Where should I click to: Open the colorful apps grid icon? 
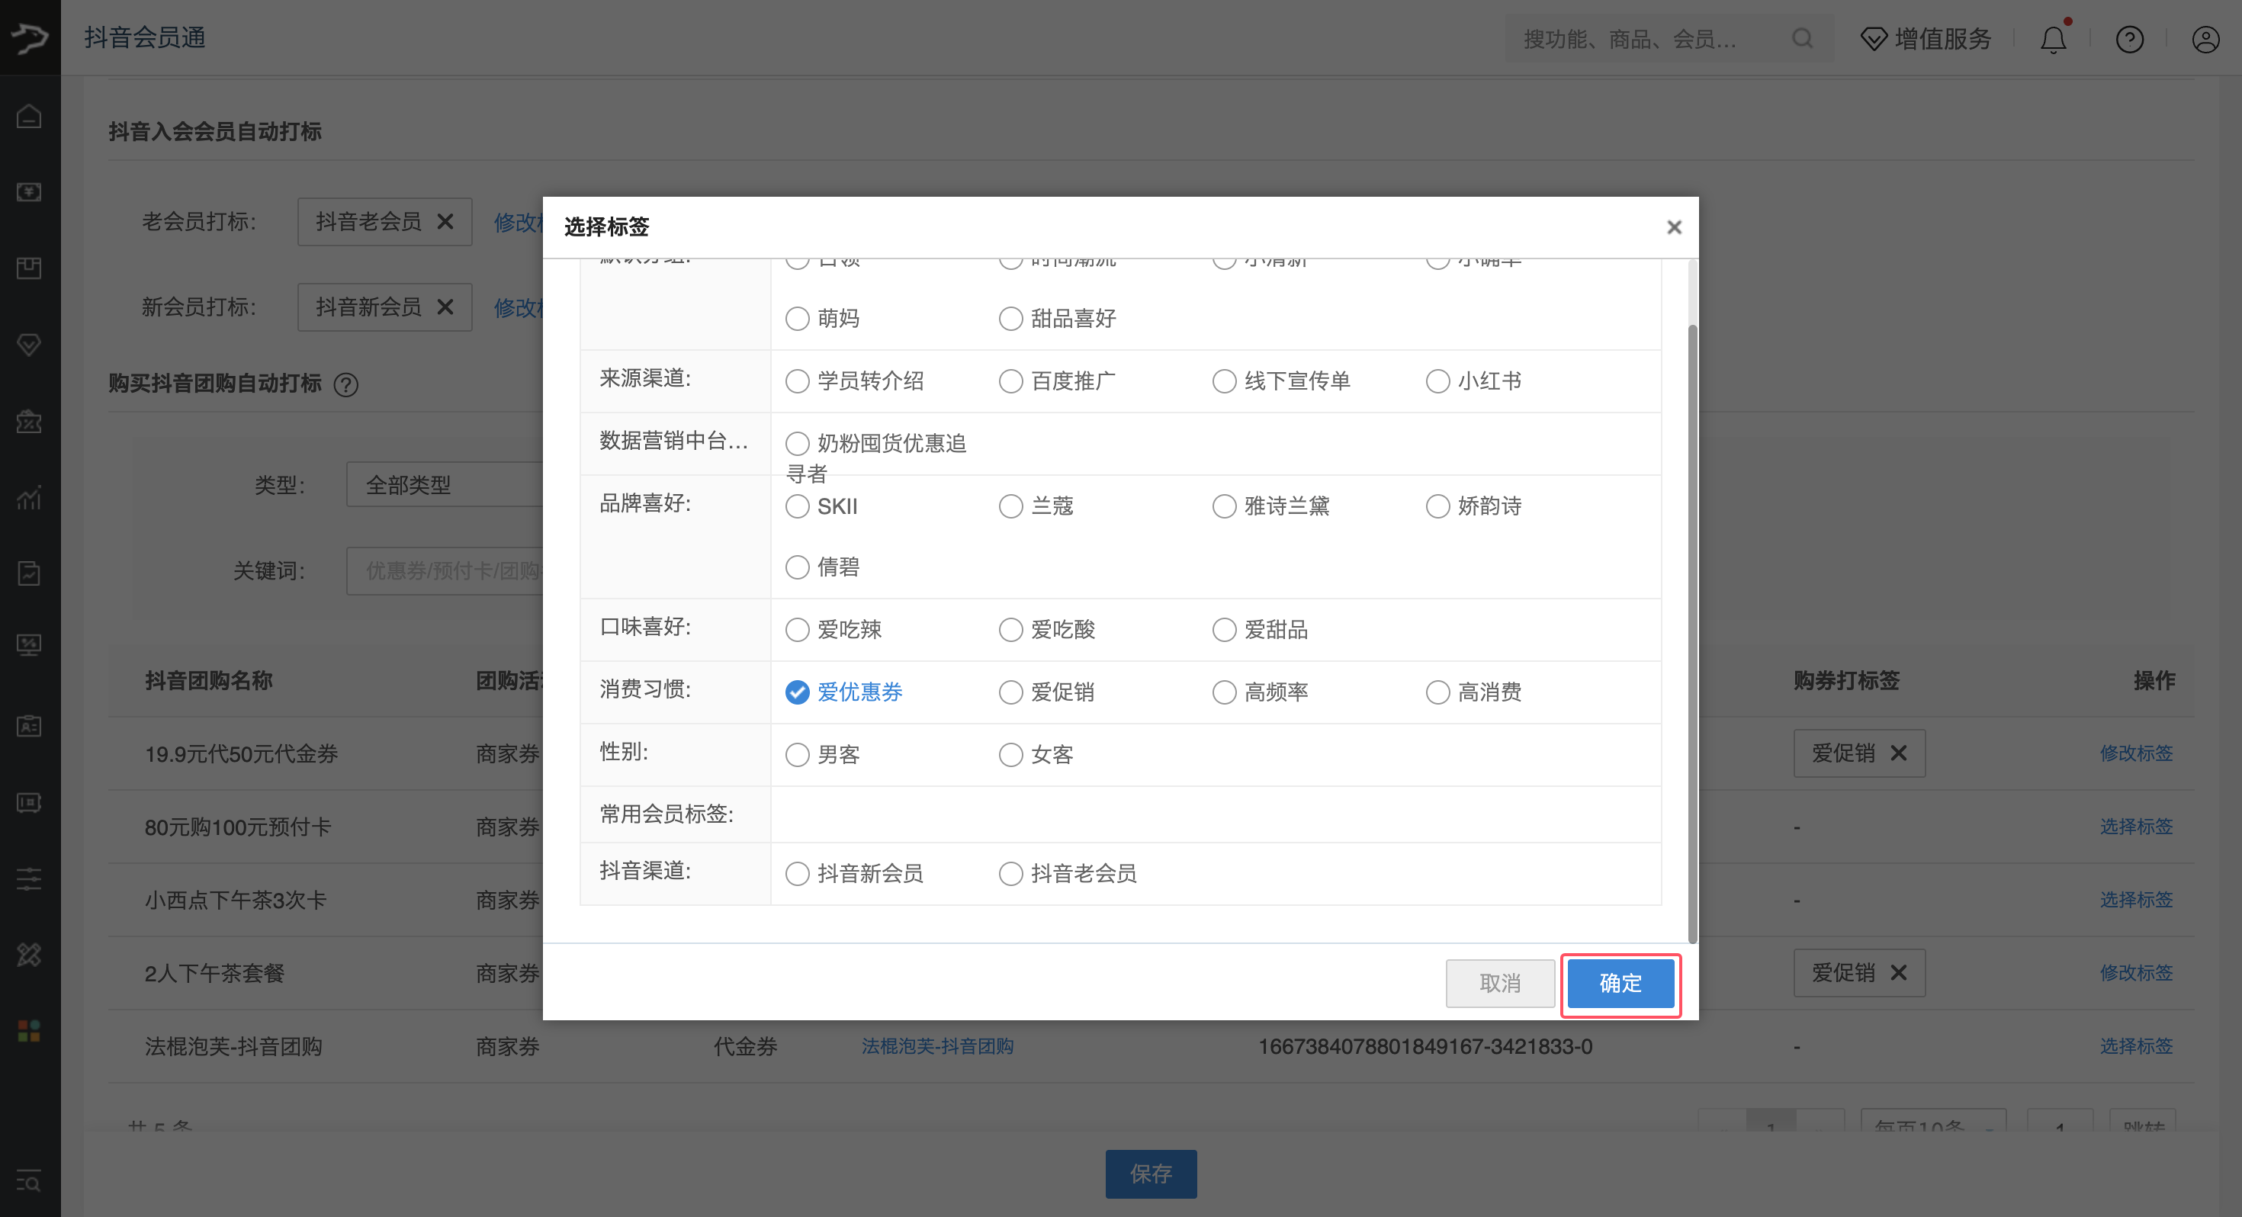pos(29,1031)
